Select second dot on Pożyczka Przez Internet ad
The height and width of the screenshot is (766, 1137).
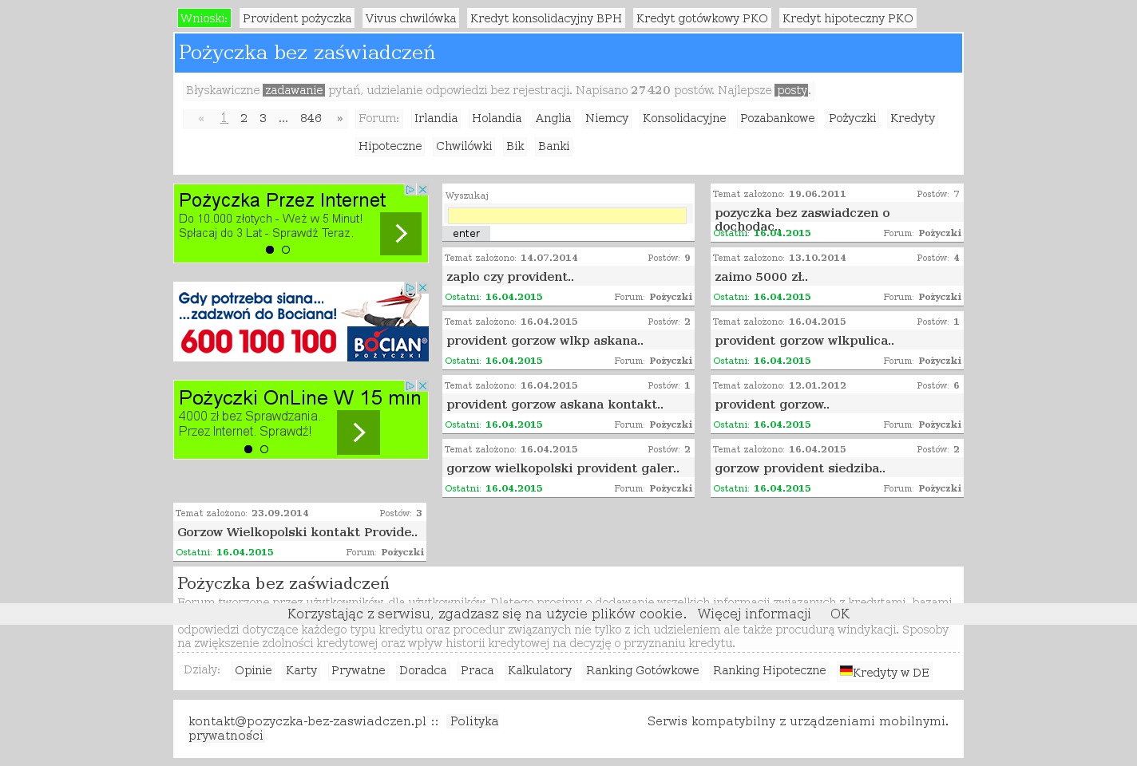point(286,250)
